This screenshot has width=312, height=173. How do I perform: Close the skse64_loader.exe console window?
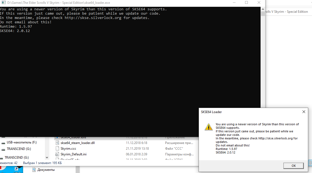pyautogui.click(x=259, y=2)
